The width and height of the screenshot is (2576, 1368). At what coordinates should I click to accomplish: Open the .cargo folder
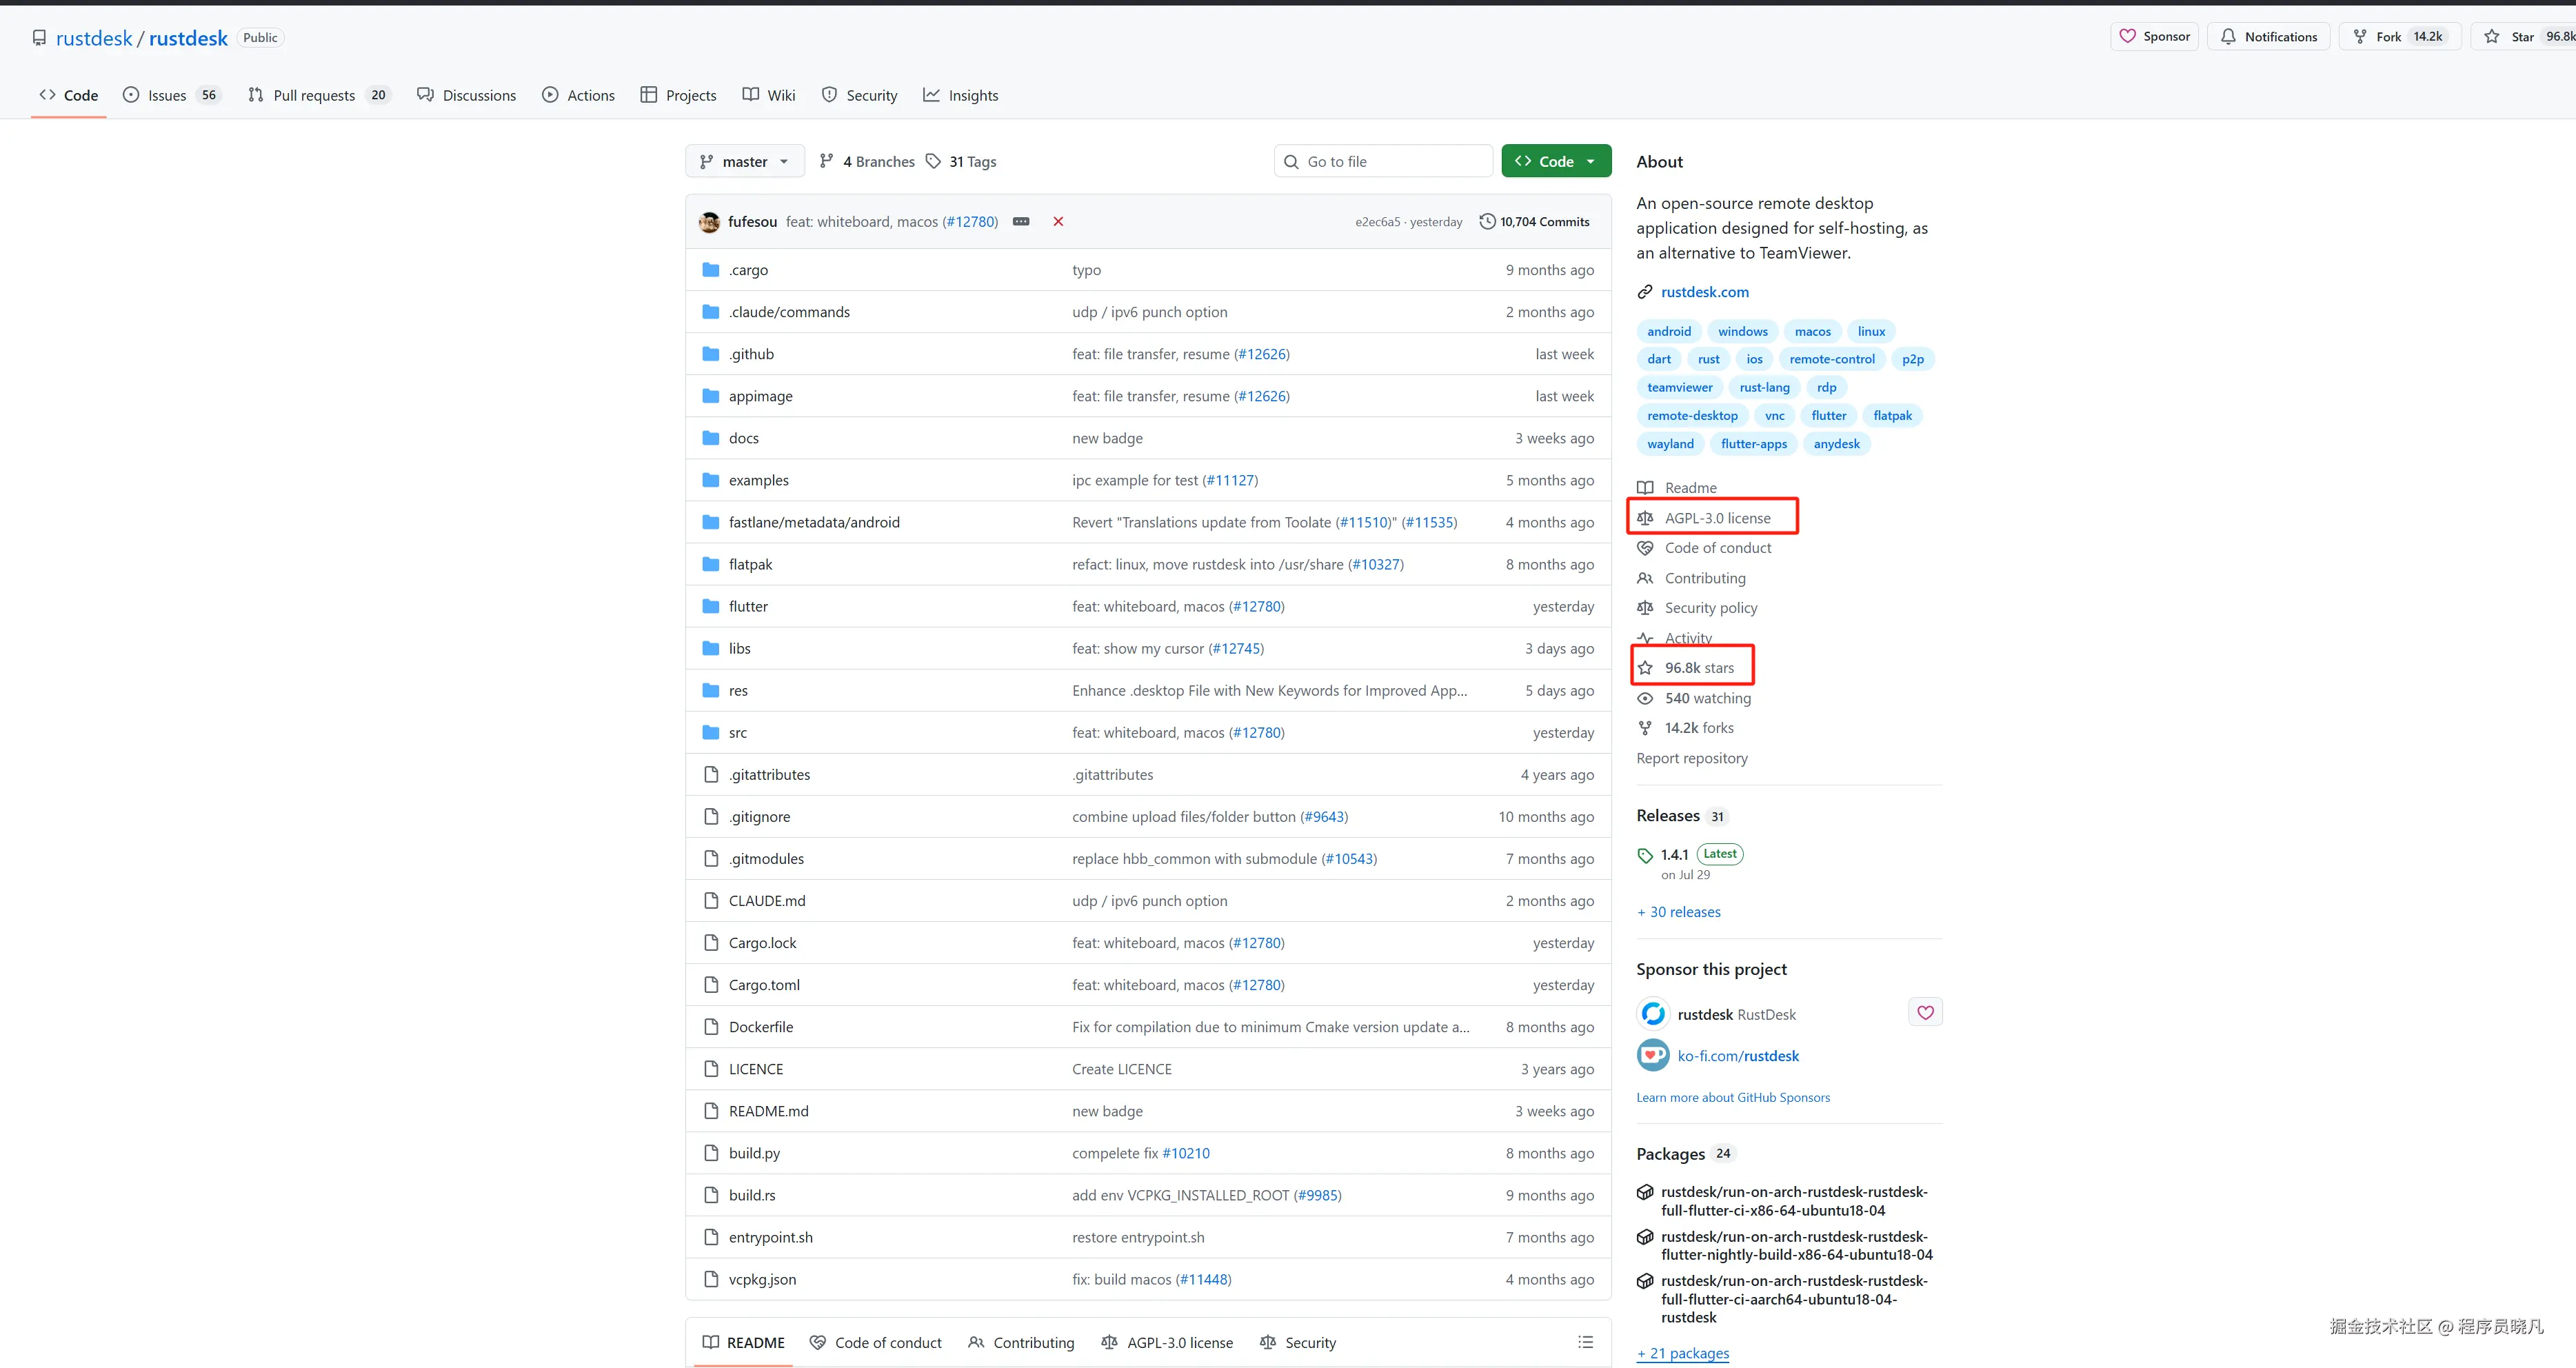(x=748, y=270)
